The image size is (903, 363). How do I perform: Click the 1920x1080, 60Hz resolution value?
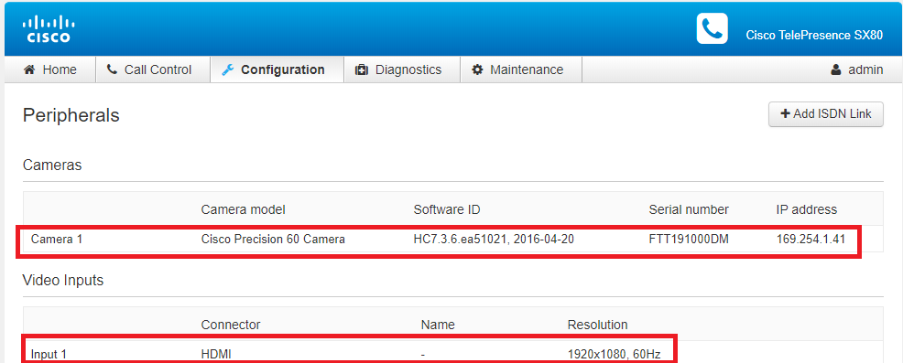tap(614, 355)
